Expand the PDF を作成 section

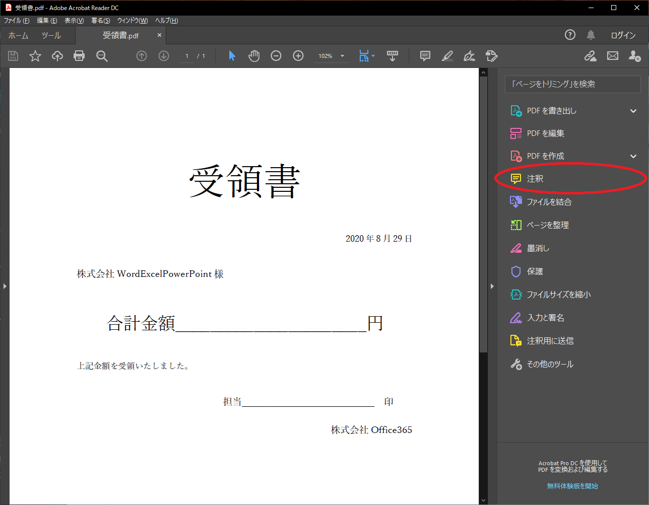tap(633, 156)
